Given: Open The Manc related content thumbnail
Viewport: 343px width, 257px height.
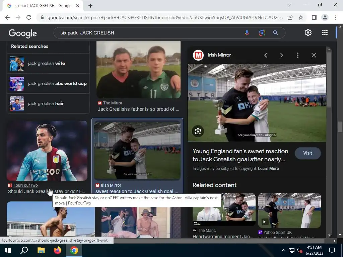Looking at the screenshot, I should click(224, 209).
